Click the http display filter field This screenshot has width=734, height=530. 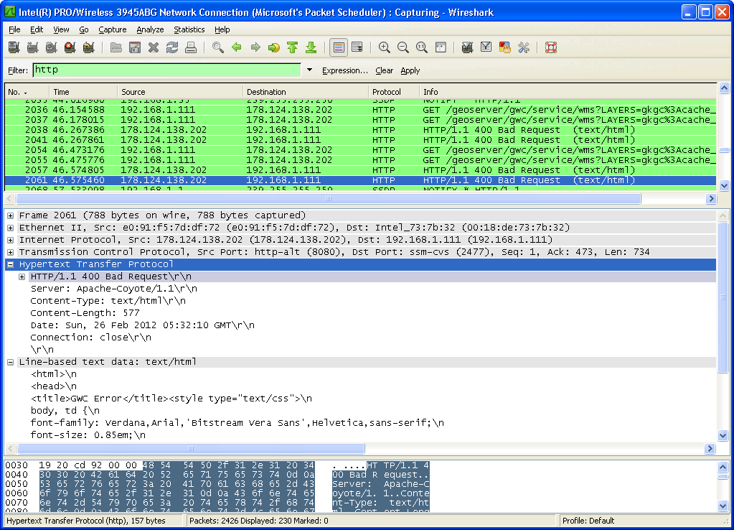(166, 70)
